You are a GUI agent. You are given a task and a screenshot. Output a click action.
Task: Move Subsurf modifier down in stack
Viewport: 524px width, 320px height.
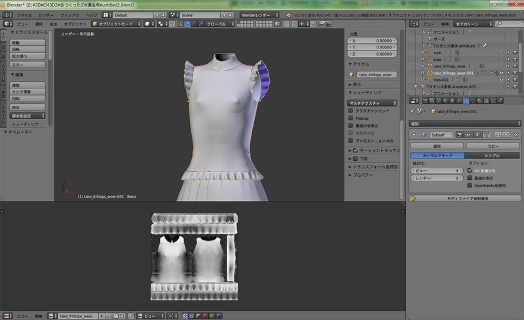coord(506,134)
